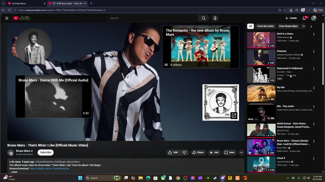Screen dimensions: 325x182
Task: Launch Steam from the taskbar
Action: 215,178
